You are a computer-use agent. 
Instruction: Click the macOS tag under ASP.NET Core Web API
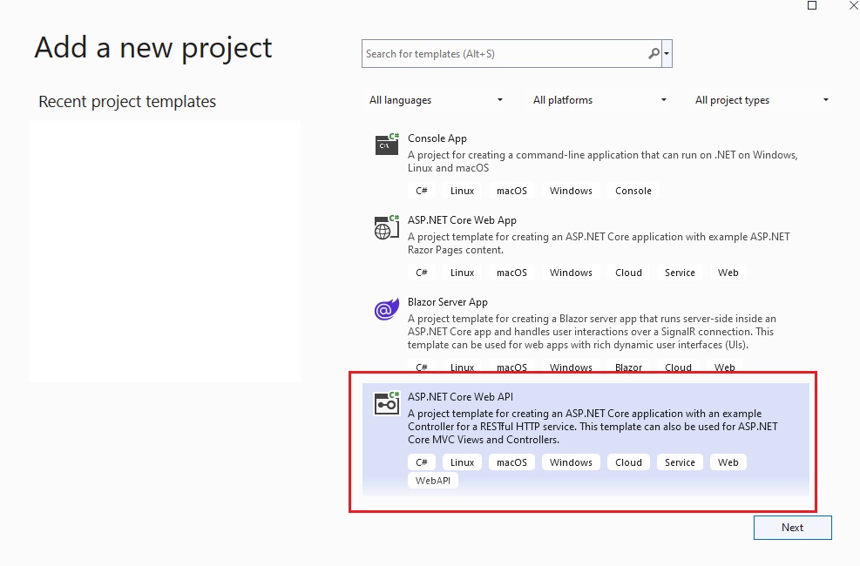click(511, 462)
